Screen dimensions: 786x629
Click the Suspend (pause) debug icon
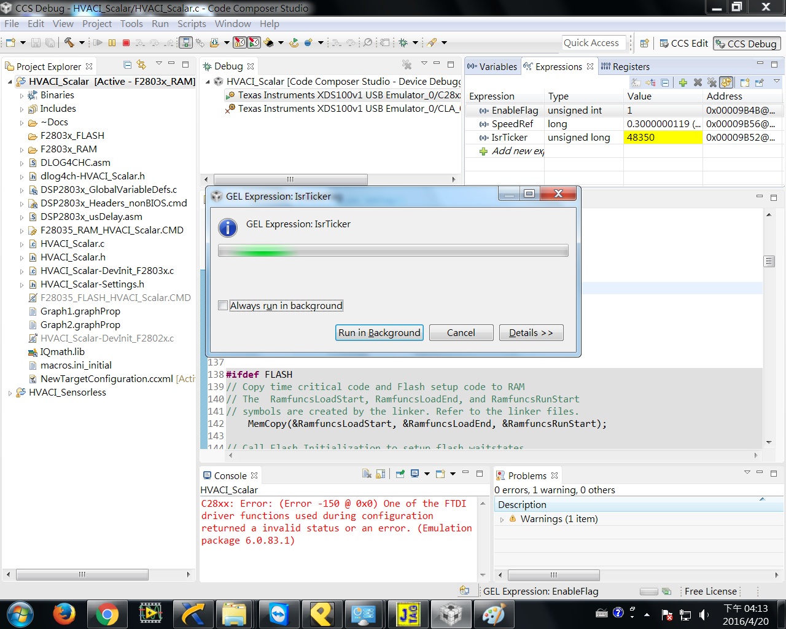coord(112,43)
